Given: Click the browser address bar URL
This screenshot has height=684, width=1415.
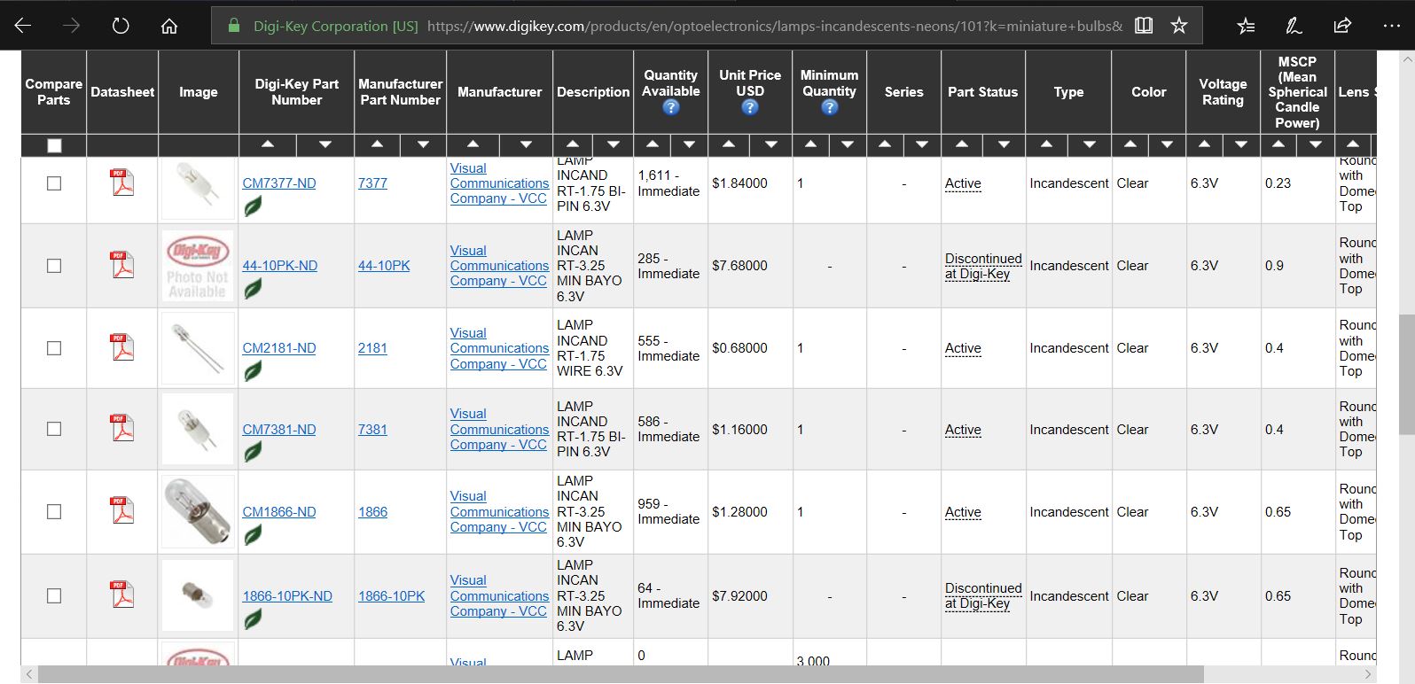Looking at the screenshot, I should pos(775,26).
